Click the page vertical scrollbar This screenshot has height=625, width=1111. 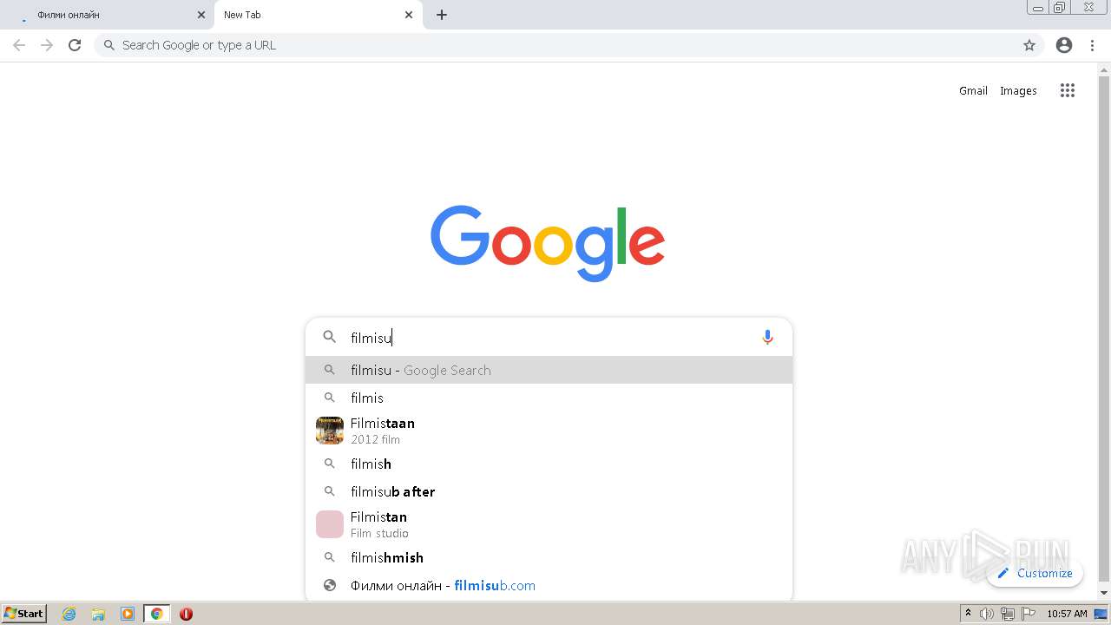tap(1104, 330)
